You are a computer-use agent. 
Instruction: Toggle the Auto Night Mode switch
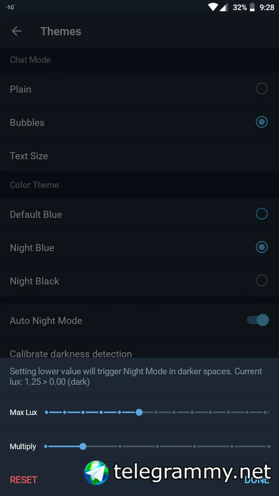coord(258,320)
